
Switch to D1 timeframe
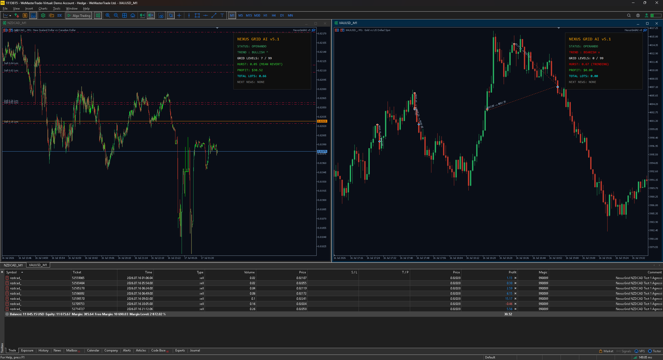282,16
